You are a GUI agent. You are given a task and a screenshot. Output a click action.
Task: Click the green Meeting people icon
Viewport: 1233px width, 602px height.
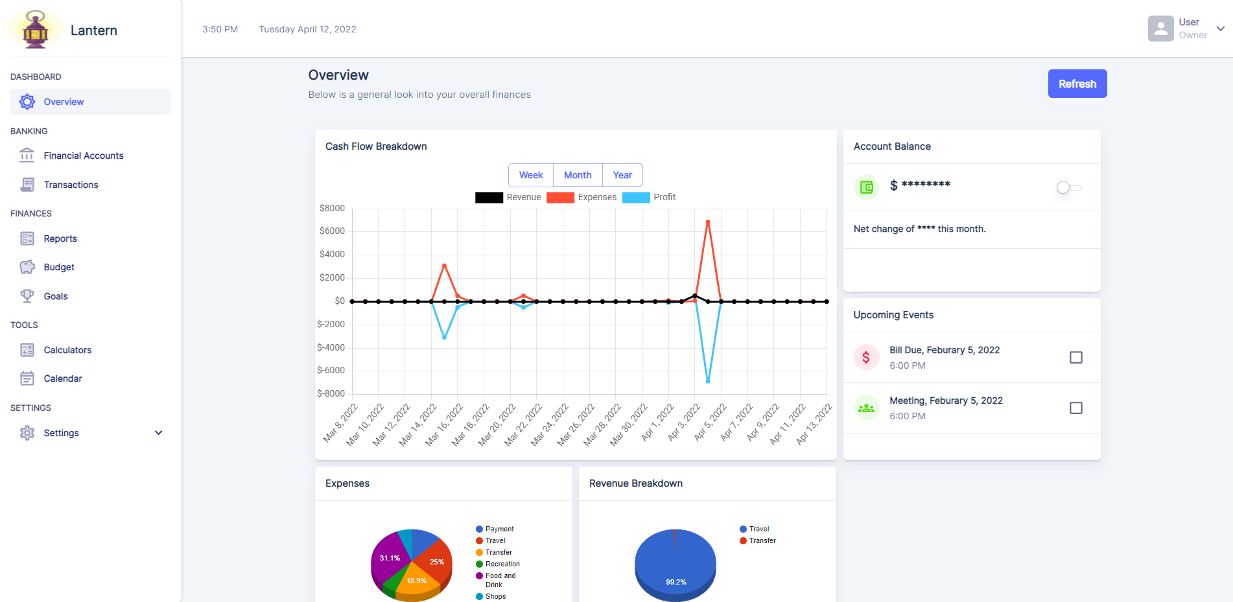pyautogui.click(x=867, y=408)
